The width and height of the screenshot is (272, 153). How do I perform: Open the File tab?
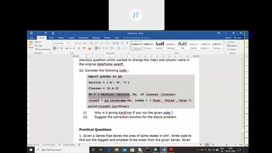pyautogui.click(x=31, y=38)
